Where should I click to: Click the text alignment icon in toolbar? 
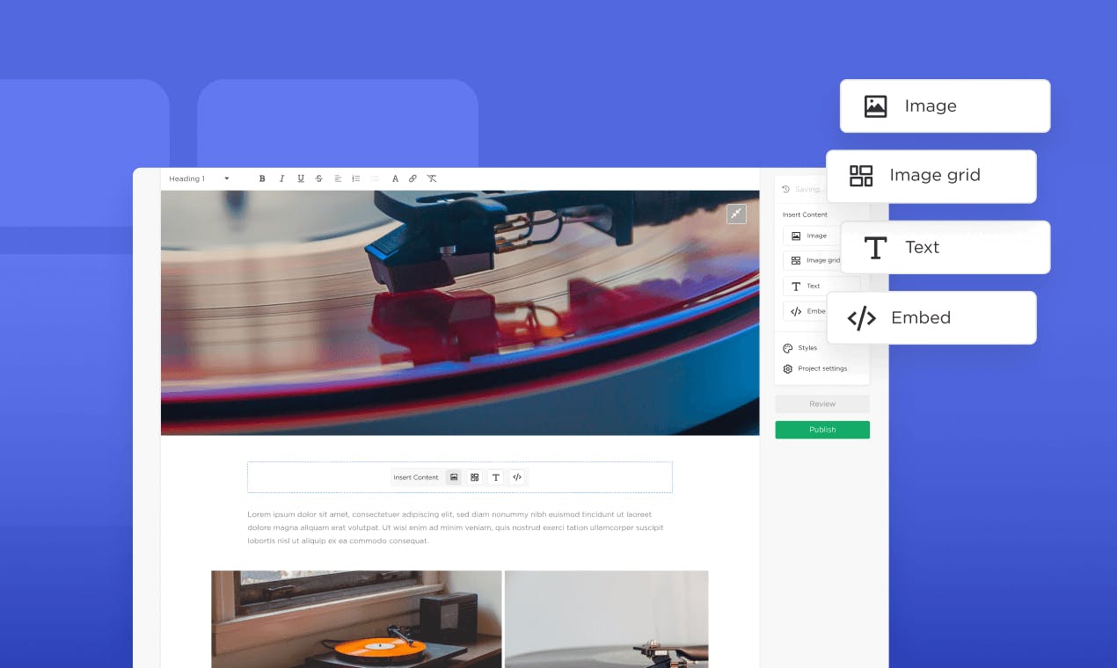[x=338, y=178]
